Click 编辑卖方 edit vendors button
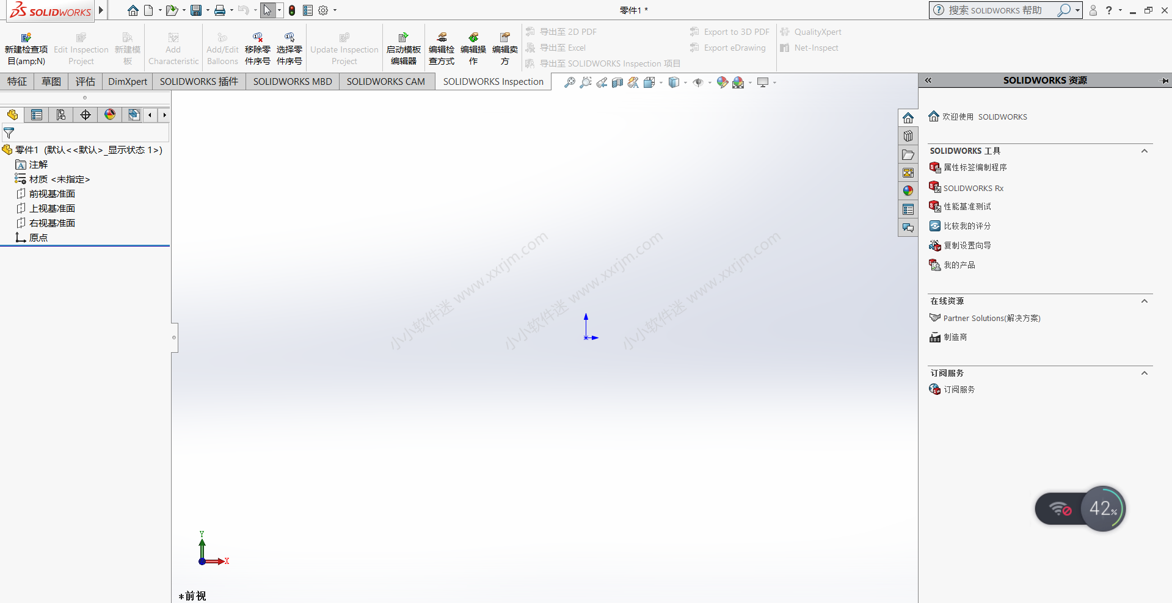 tap(505, 49)
